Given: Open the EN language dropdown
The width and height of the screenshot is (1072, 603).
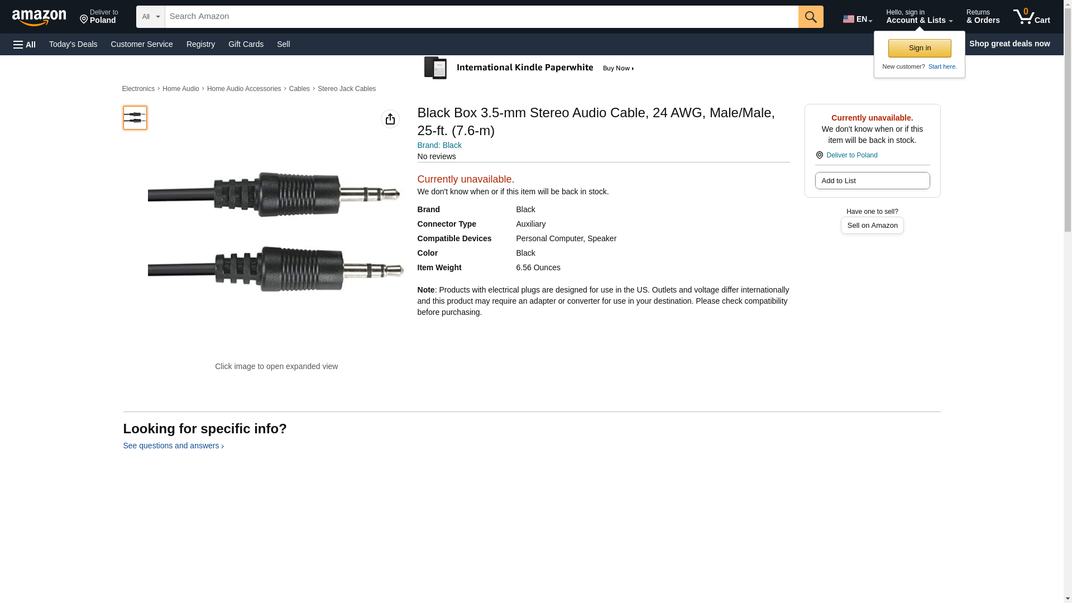Looking at the screenshot, I should click(x=858, y=18).
